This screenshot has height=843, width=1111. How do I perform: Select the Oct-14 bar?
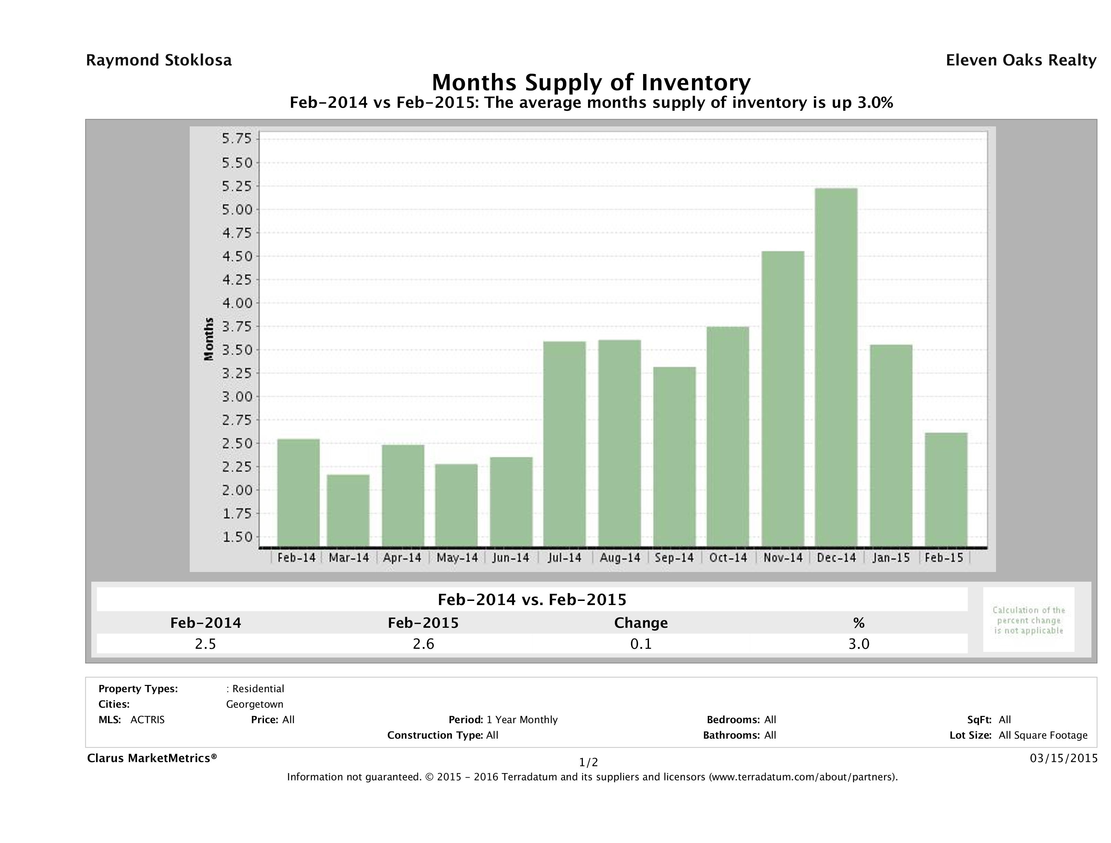pyautogui.click(x=728, y=436)
